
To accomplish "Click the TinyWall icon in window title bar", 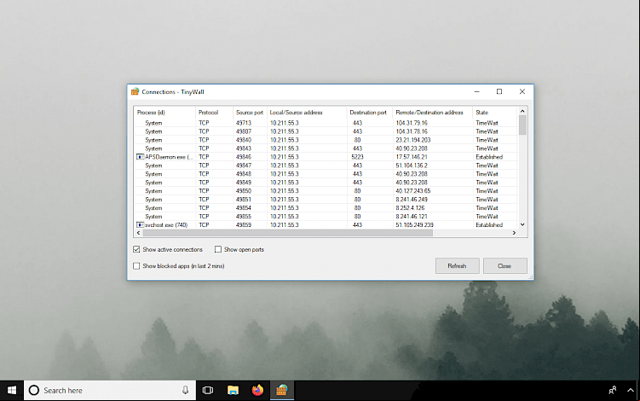I will click(135, 91).
